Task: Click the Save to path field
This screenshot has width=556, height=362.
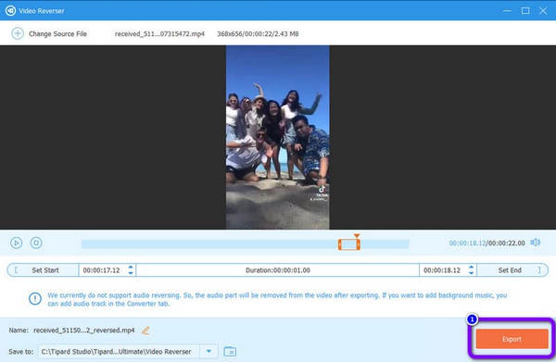Action: pos(119,352)
